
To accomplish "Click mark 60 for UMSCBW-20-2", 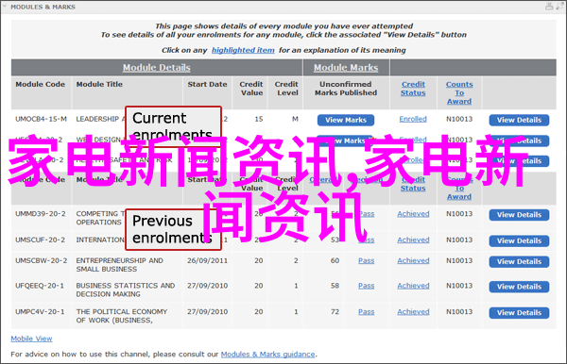I will [x=335, y=261].
